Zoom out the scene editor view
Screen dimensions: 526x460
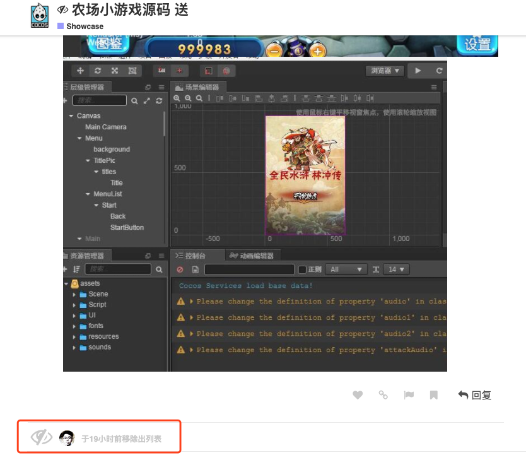click(x=188, y=98)
